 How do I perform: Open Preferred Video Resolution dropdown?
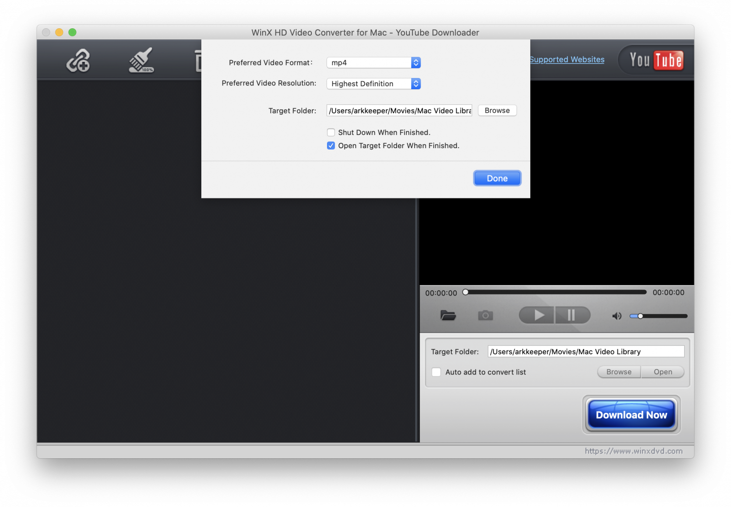coord(373,83)
